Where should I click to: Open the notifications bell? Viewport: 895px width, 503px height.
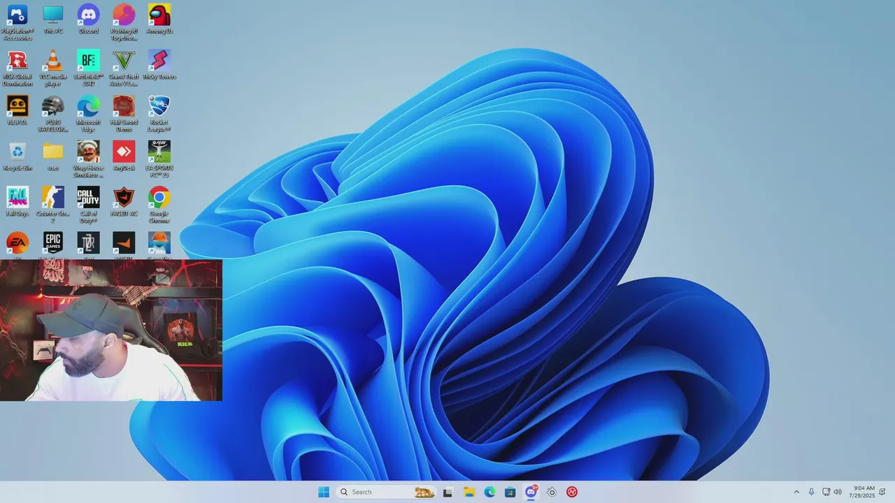[882, 492]
